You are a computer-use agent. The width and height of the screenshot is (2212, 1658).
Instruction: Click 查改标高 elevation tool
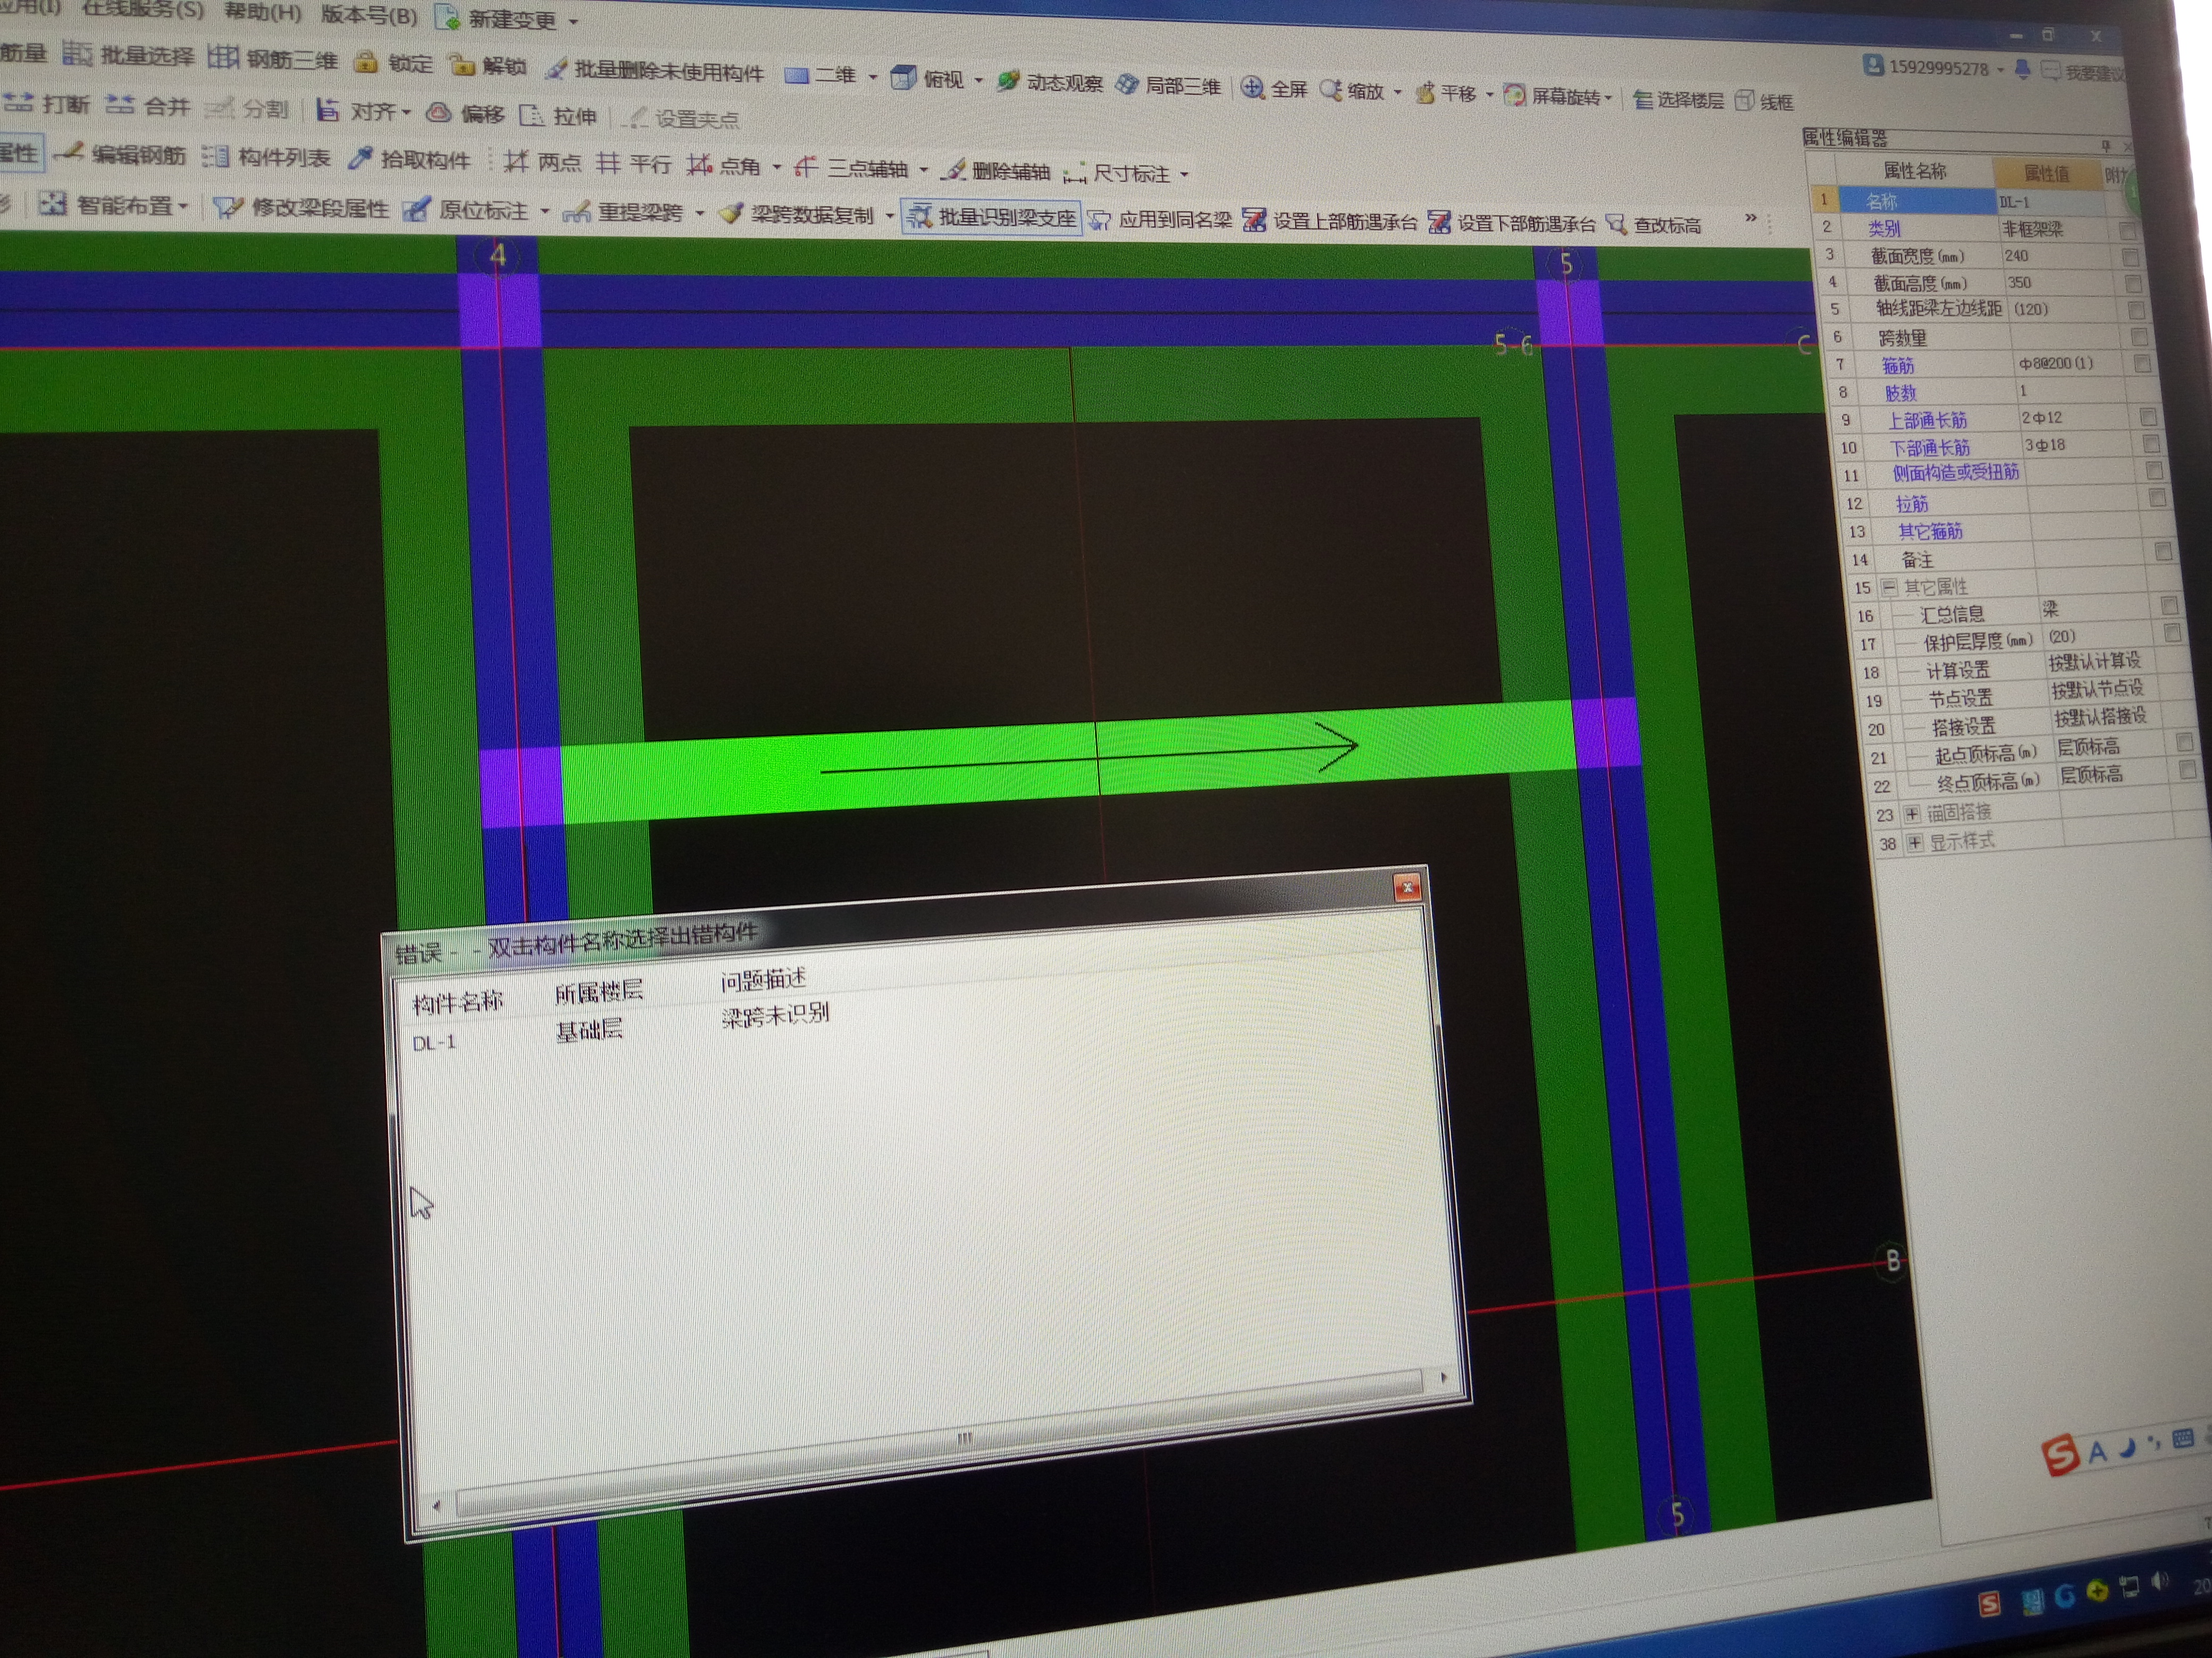[1654, 225]
